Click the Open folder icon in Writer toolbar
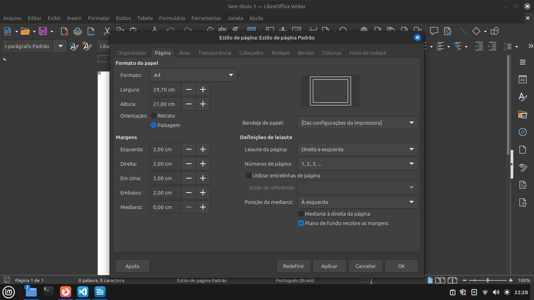 point(25,31)
